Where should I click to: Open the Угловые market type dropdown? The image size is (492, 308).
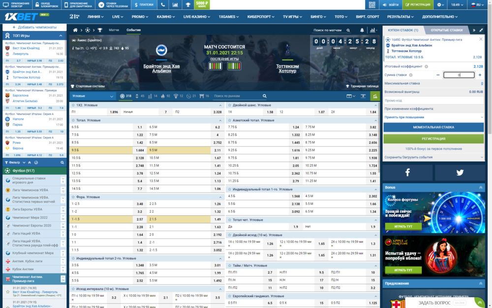point(92,96)
